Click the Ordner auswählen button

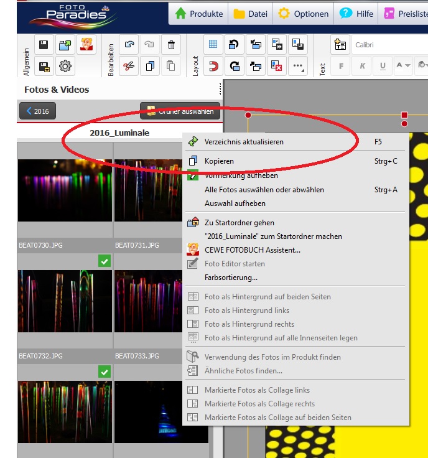[x=180, y=112]
